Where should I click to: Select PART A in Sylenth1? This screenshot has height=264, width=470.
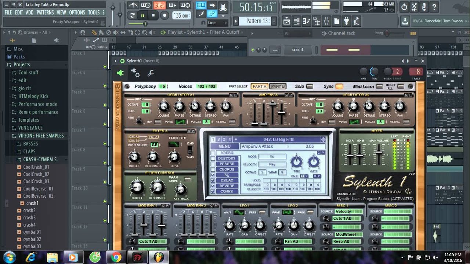pyautogui.click(x=260, y=87)
